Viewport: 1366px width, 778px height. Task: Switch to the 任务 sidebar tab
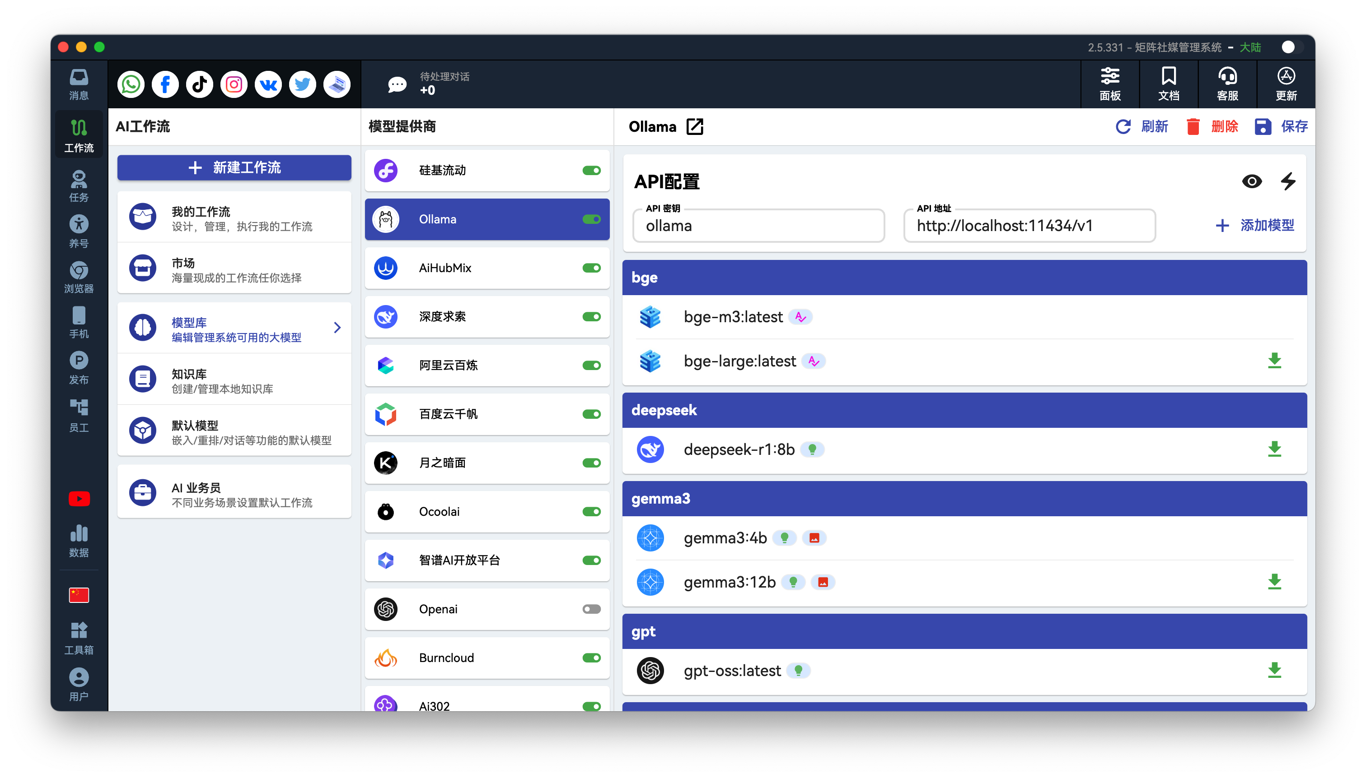coord(79,185)
